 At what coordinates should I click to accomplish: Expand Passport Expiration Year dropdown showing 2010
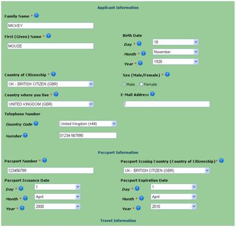click(173, 206)
